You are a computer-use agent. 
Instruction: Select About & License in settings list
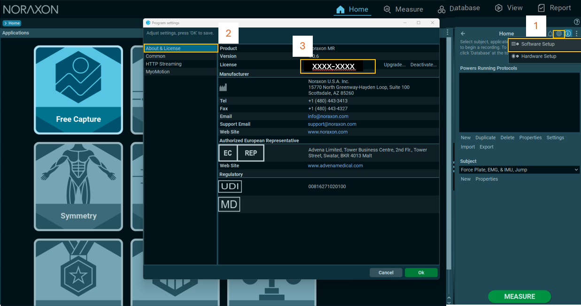pyautogui.click(x=181, y=48)
